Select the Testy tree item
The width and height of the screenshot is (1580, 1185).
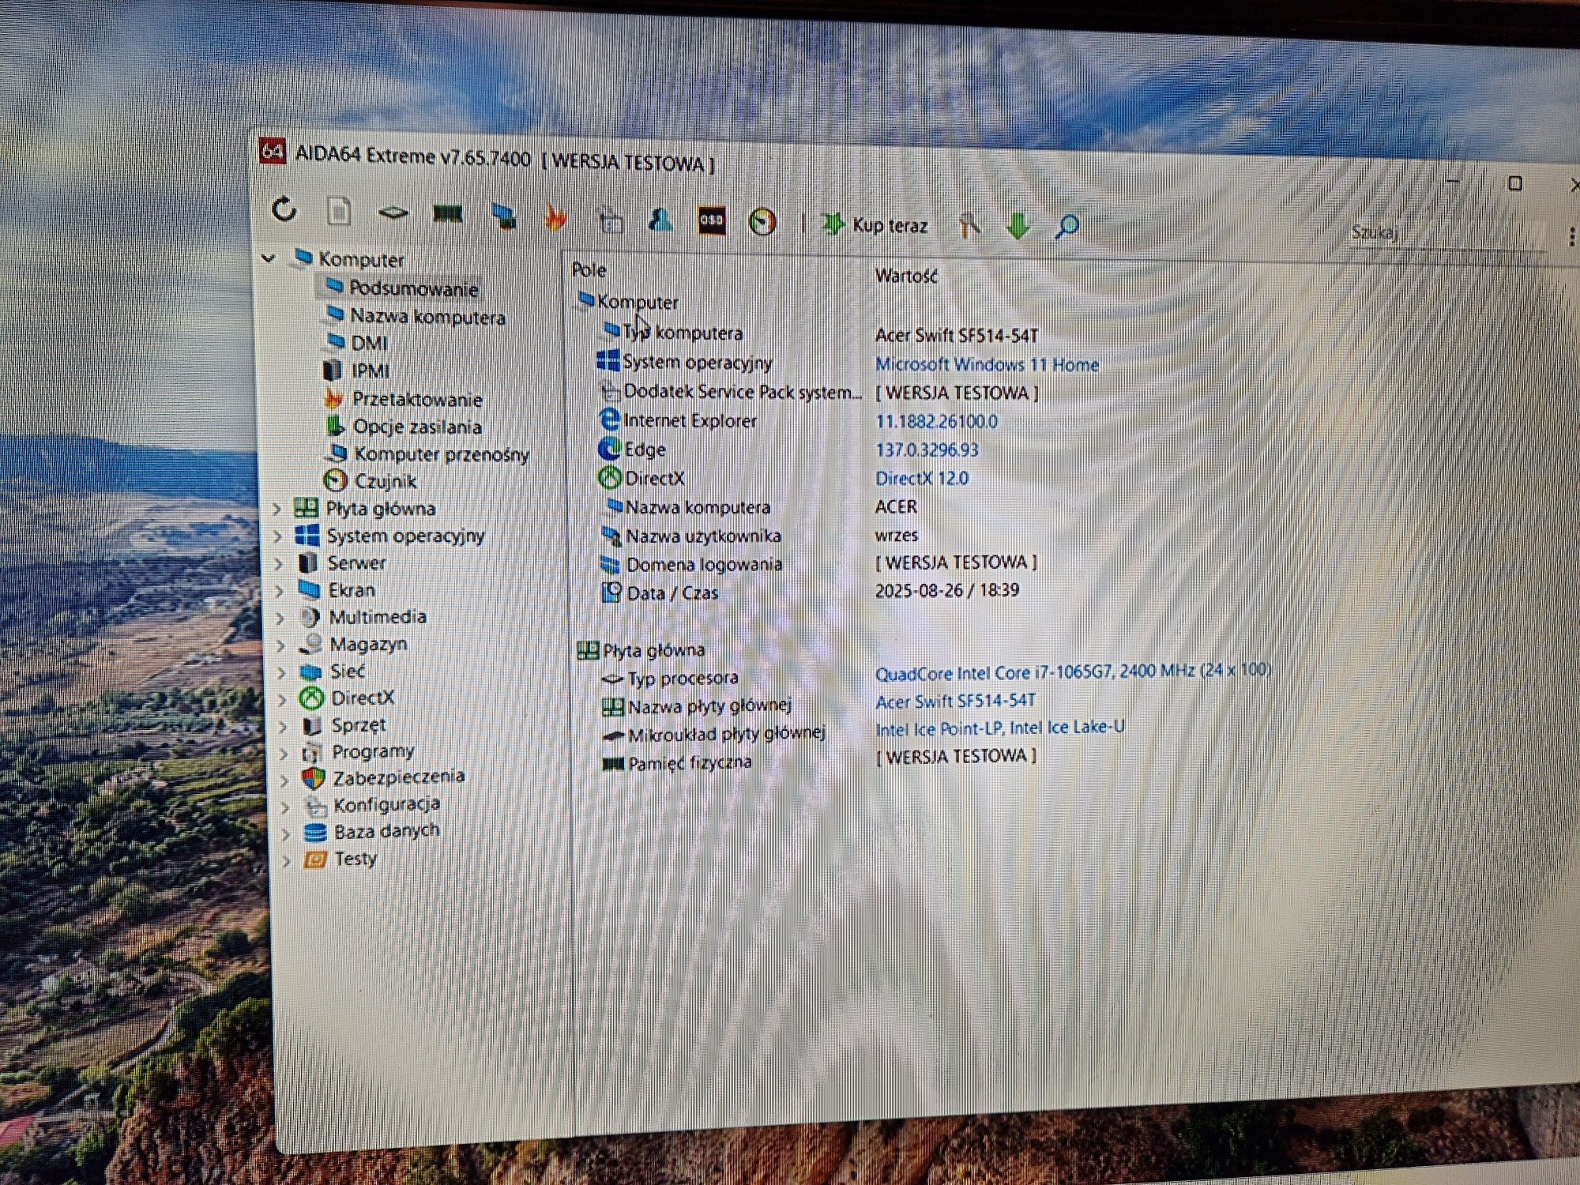355,858
